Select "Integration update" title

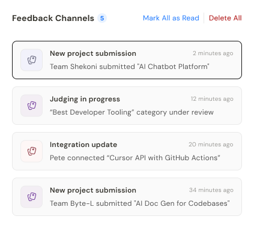(x=83, y=145)
